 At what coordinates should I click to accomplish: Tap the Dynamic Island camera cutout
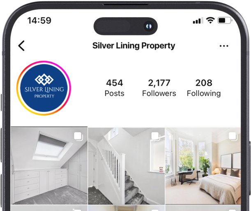126,26
